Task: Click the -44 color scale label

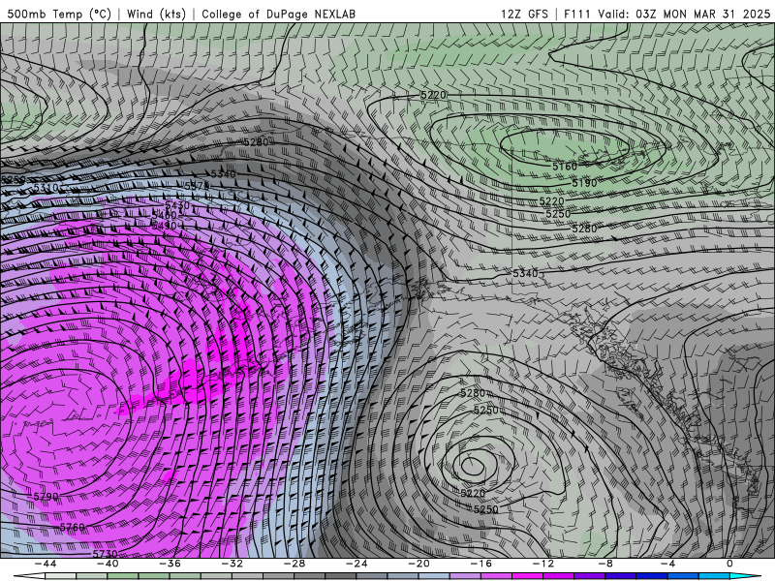Action: point(46,564)
